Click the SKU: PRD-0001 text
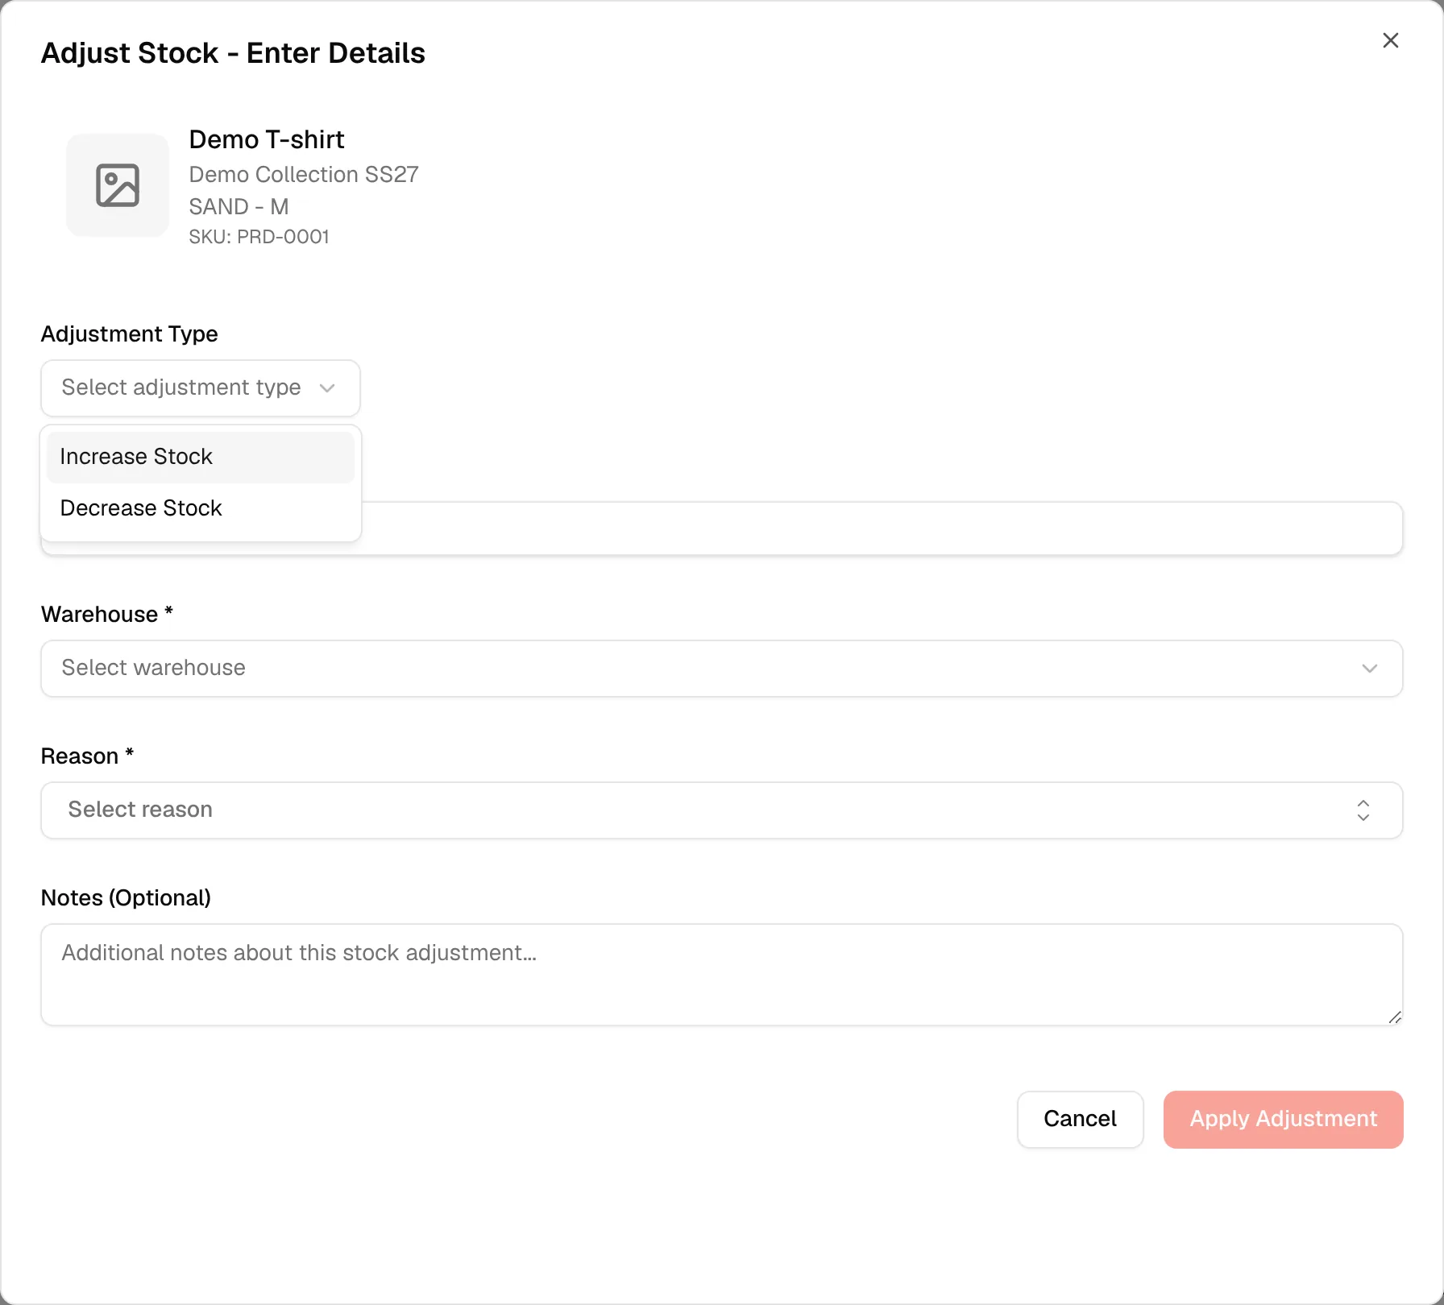Viewport: 1444px width, 1305px height. click(259, 237)
